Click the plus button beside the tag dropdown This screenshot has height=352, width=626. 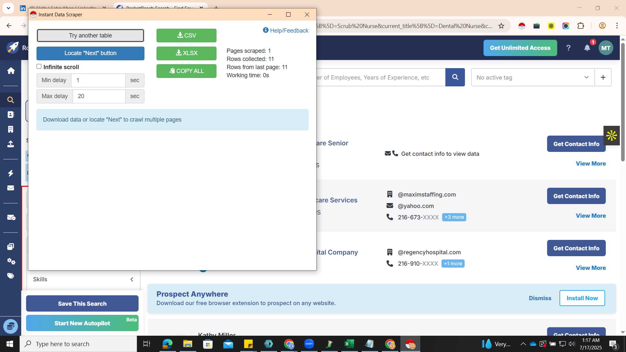click(603, 77)
